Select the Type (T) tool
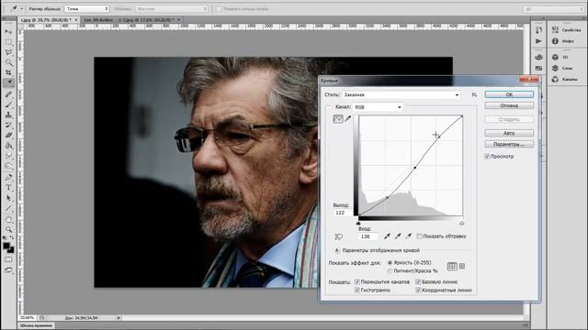Screen dimensions: 588x330 (x=8, y=187)
